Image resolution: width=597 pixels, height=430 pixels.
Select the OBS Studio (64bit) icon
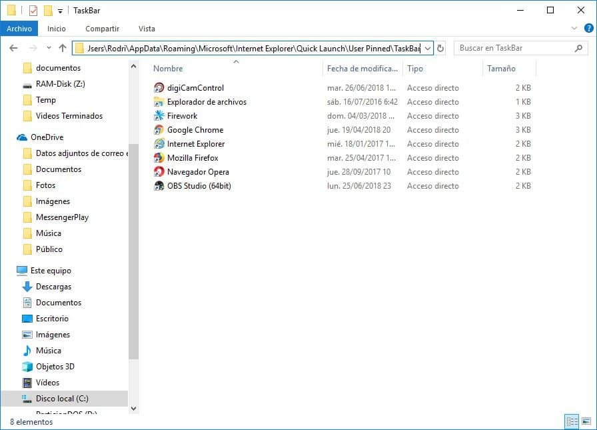click(x=159, y=186)
